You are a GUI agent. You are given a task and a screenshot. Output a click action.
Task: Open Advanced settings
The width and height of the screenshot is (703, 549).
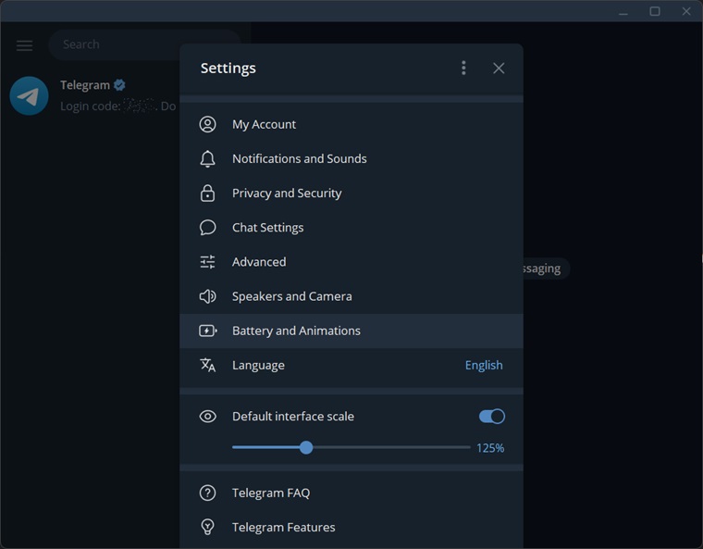point(351,262)
